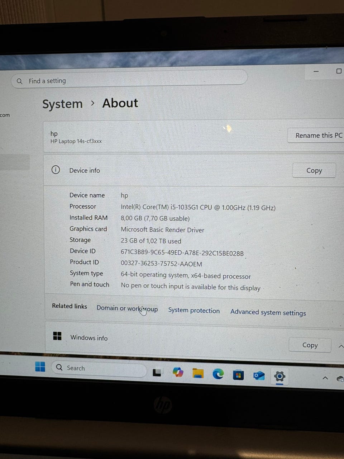Viewport: 344px width, 459px height.
Task: Select the Installed RAM value 8,00 GB
Action: coord(155,218)
